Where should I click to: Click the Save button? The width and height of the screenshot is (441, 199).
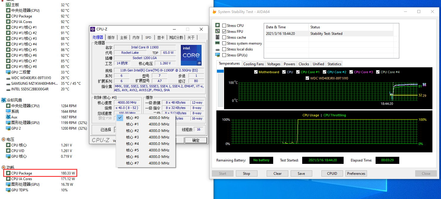pos(301,174)
